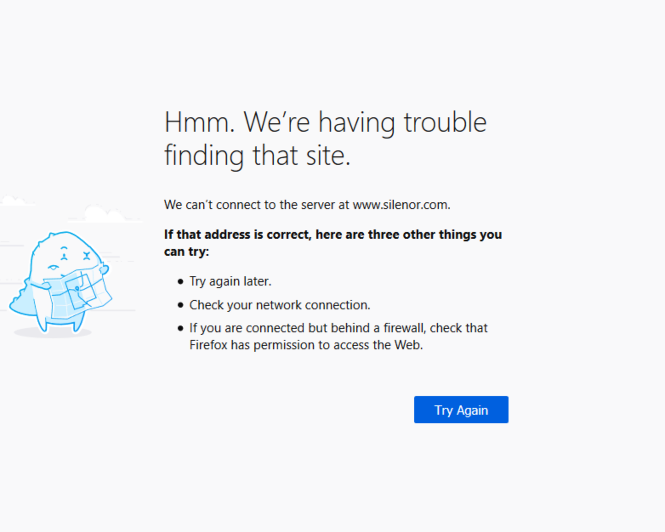Click the word "Hmm." in the heading
This screenshot has width=665, height=532.
click(199, 123)
